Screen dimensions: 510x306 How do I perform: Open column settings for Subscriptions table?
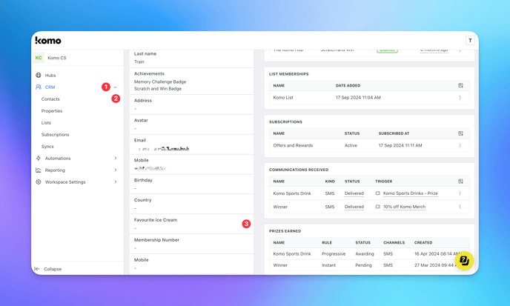[x=460, y=133]
